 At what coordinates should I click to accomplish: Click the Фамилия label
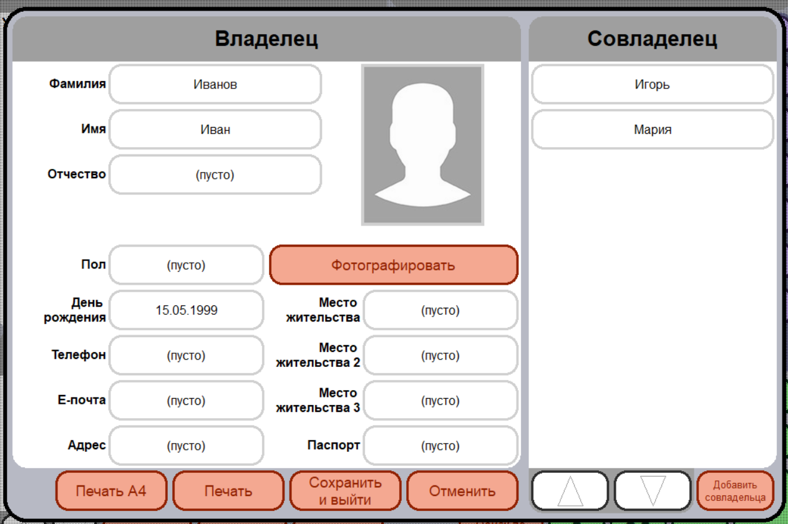77,83
